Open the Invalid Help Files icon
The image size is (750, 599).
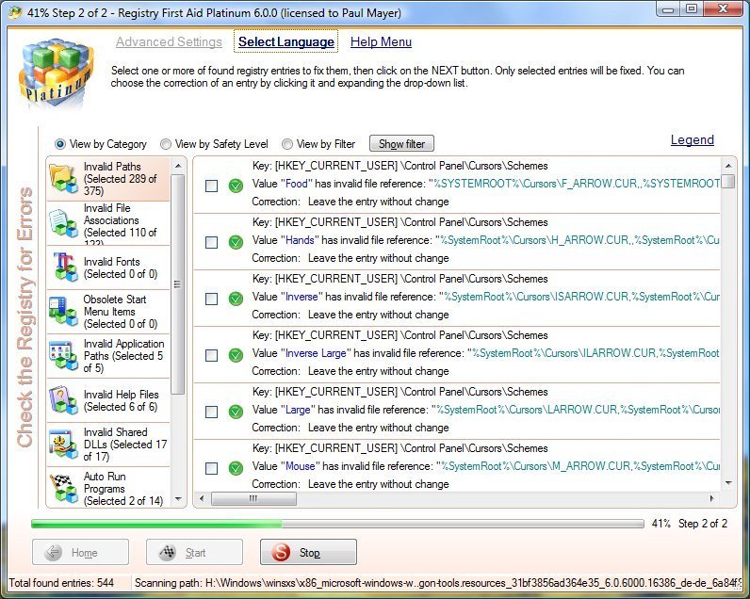point(63,399)
